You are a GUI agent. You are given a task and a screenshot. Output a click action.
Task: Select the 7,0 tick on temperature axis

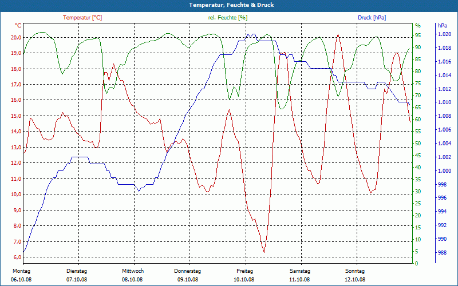(17, 241)
